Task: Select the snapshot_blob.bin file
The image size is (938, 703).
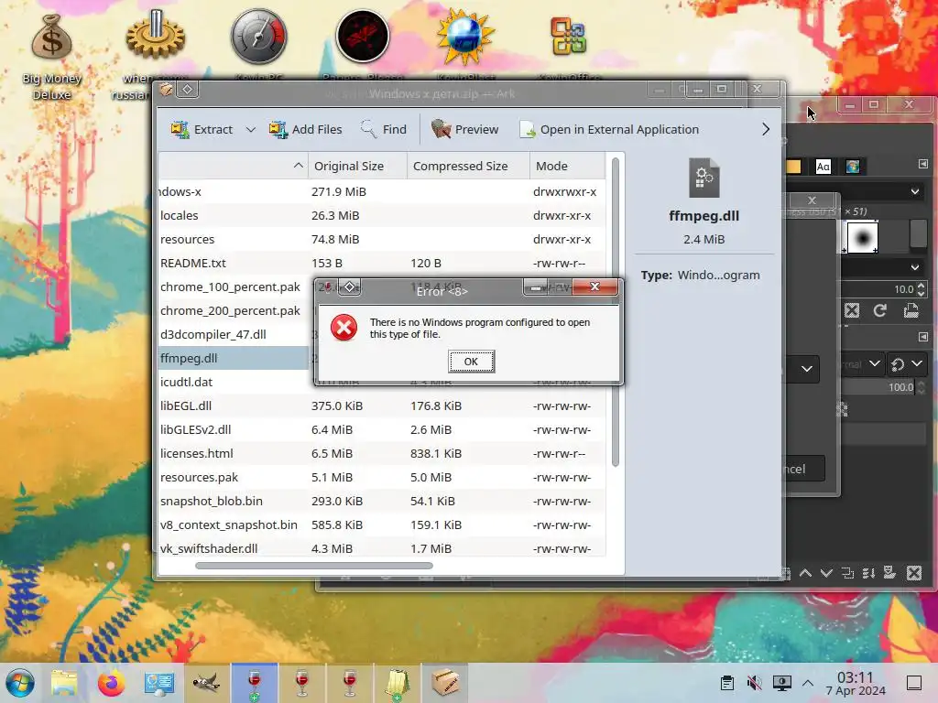Action: pos(382,501)
